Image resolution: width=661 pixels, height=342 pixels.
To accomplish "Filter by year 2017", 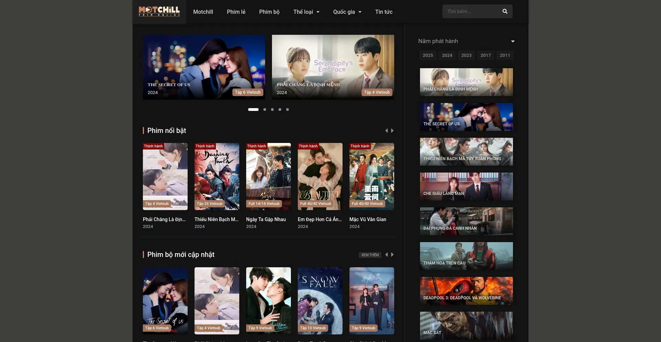I will click(486, 55).
